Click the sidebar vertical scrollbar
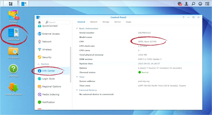Screen dimensions: 212x115 coord(70,65)
